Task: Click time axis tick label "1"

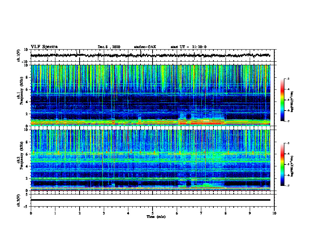Action: point(55,213)
